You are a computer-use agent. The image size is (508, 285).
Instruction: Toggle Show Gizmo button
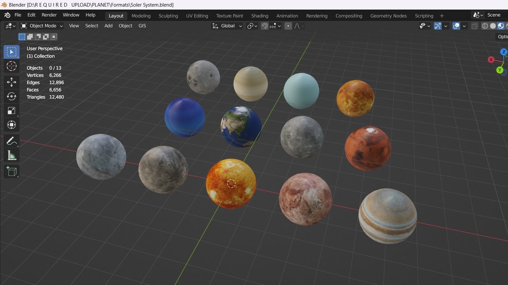tap(438, 26)
